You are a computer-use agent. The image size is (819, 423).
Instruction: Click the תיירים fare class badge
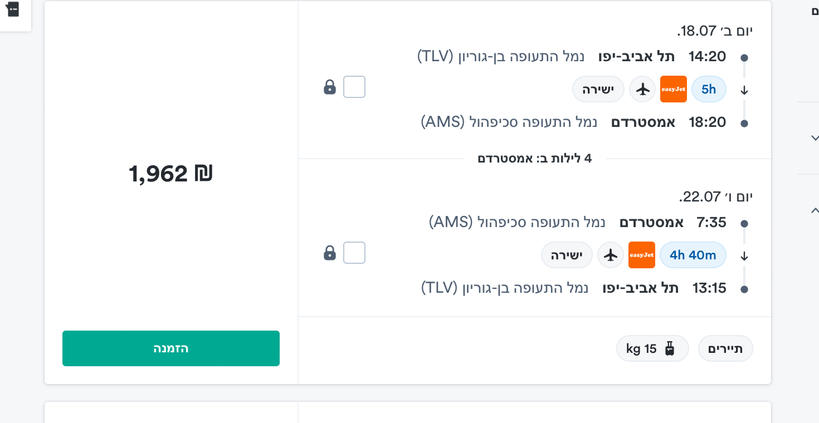point(725,349)
